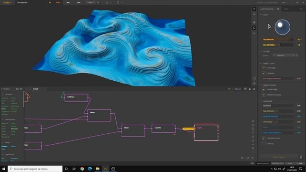Click the Sun intensity slider
The height and width of the screenshot is (172, 306).
click(277, 111)
